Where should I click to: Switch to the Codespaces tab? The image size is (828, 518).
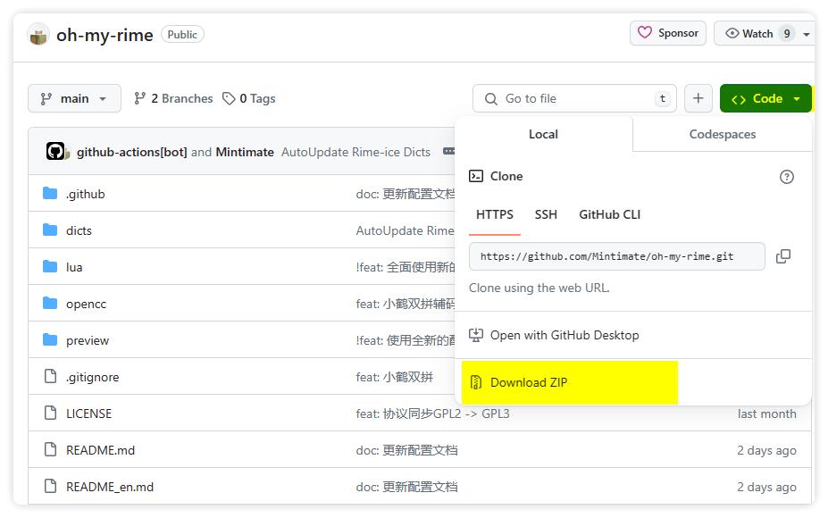coord(722,134)
